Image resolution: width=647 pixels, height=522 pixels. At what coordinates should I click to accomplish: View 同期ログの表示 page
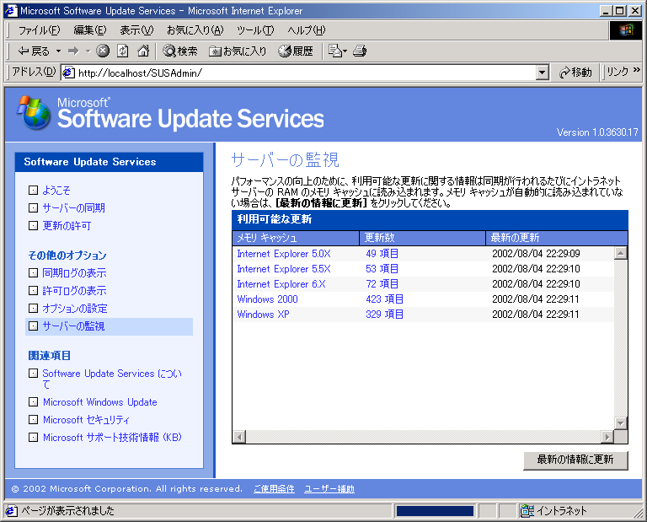pos(75,272)
